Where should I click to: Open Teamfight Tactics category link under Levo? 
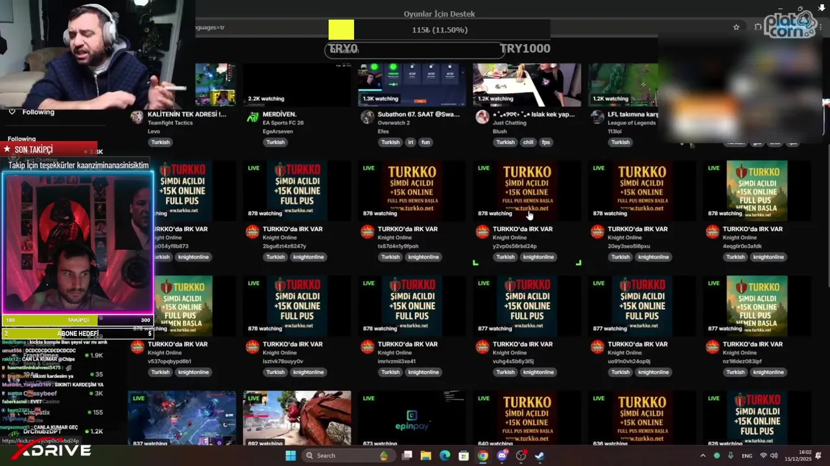click(170, 122)
